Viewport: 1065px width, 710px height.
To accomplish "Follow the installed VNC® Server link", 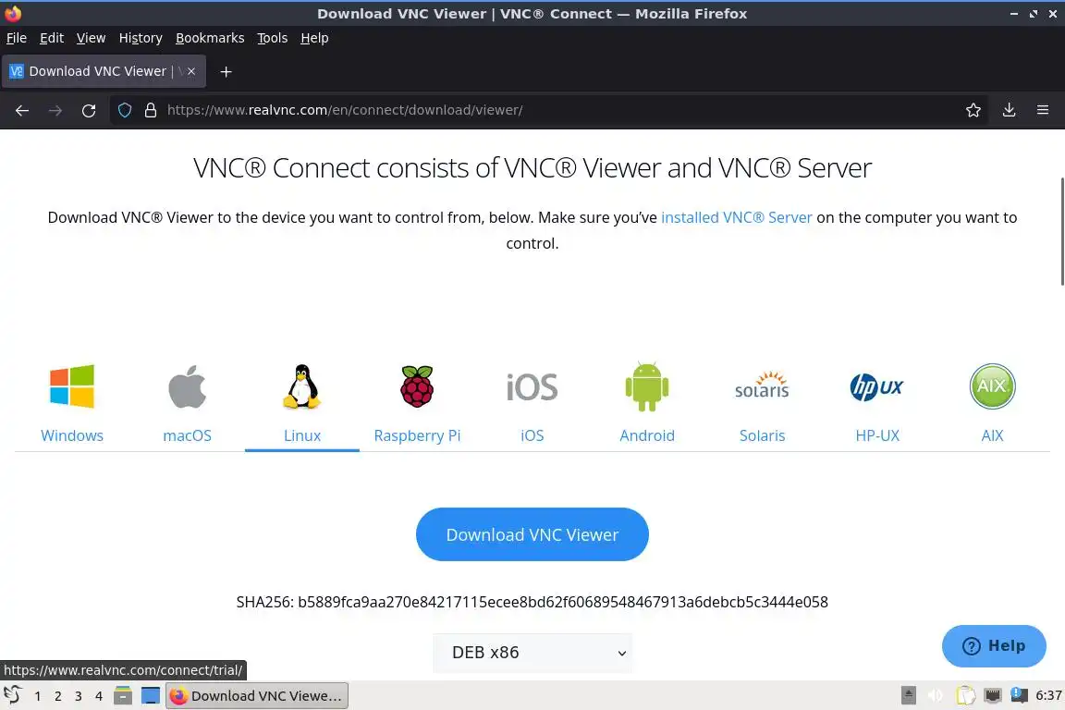I will coord(736,217).
